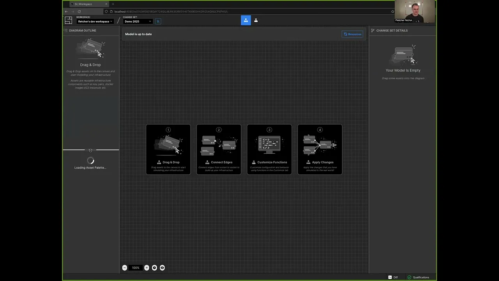499x281 pixels.
Task: Click the 100% zoom level field
Action: coord(136,268)
